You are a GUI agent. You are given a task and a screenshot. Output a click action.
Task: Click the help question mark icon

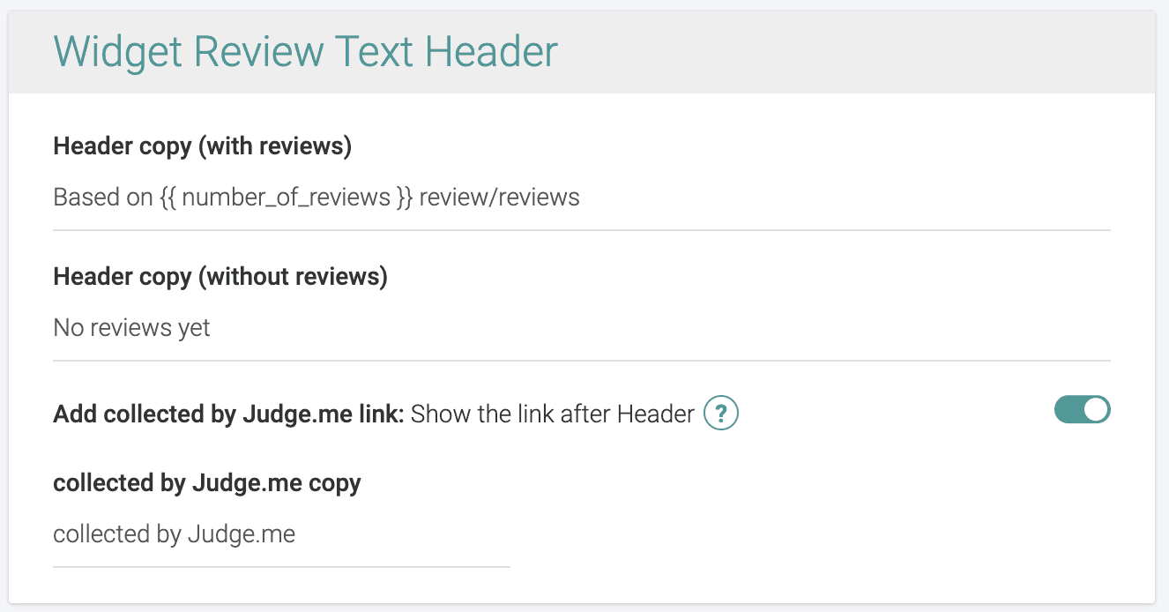coord(720,413)
